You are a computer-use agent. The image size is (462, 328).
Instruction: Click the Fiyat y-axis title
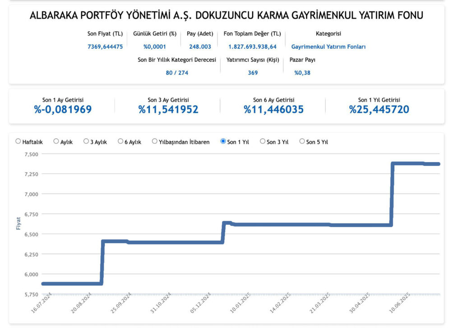[x=18, y=223]
